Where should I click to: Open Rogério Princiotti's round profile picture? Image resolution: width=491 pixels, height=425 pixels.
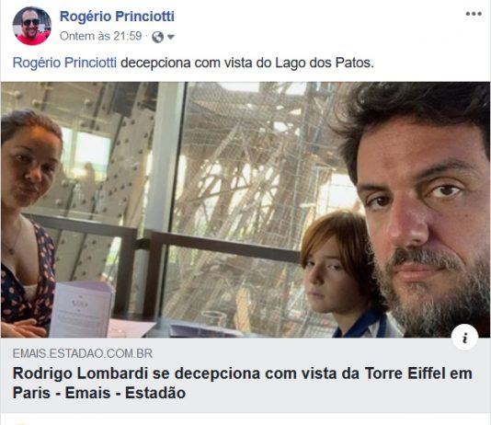tap(31, 26)
